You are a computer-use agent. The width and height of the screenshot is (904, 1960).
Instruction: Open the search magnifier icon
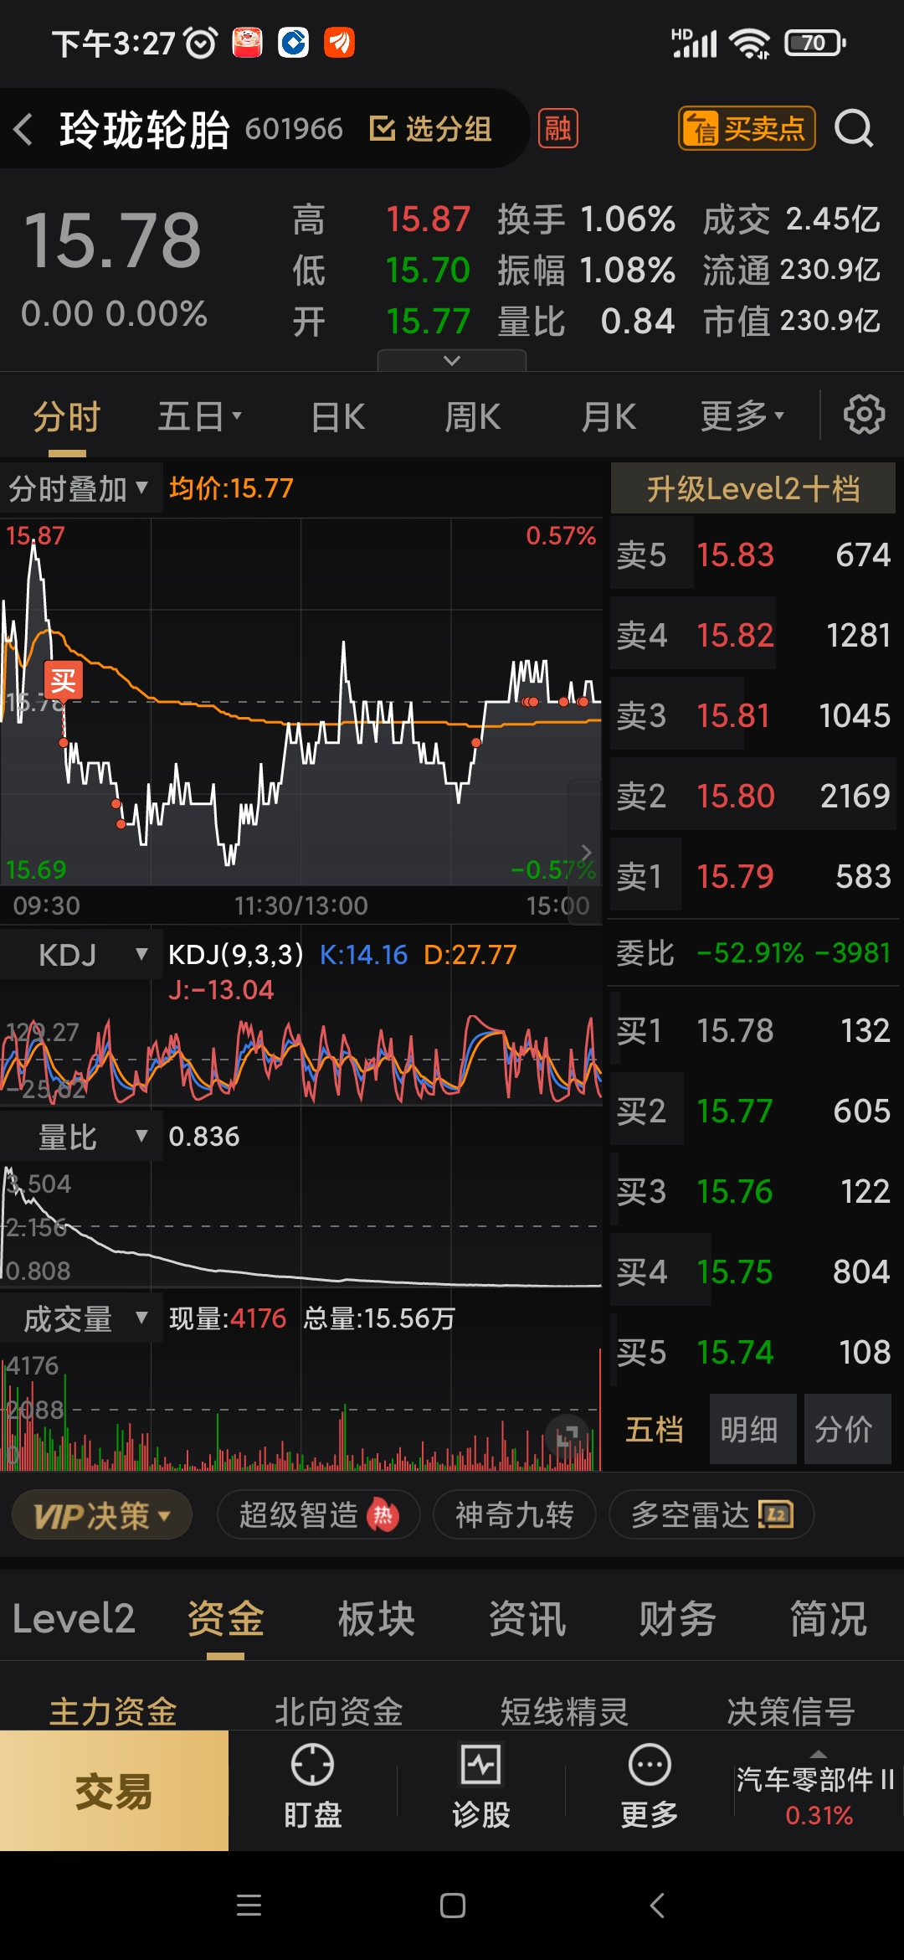click(x=854, y=128)
